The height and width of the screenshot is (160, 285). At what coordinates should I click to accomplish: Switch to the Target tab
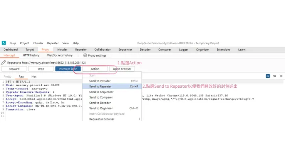coord(30,50)
